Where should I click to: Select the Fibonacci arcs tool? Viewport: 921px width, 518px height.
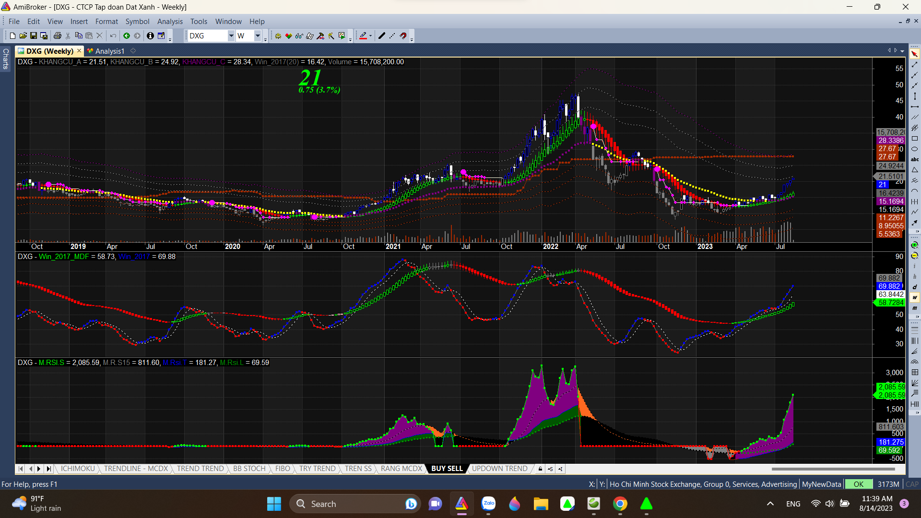(915, 362)
